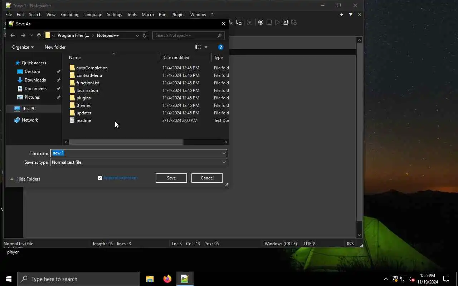This screenshot has height=286, width=458.
Task: Click the Save Recorded Macro icon
Action: [294, 22]
